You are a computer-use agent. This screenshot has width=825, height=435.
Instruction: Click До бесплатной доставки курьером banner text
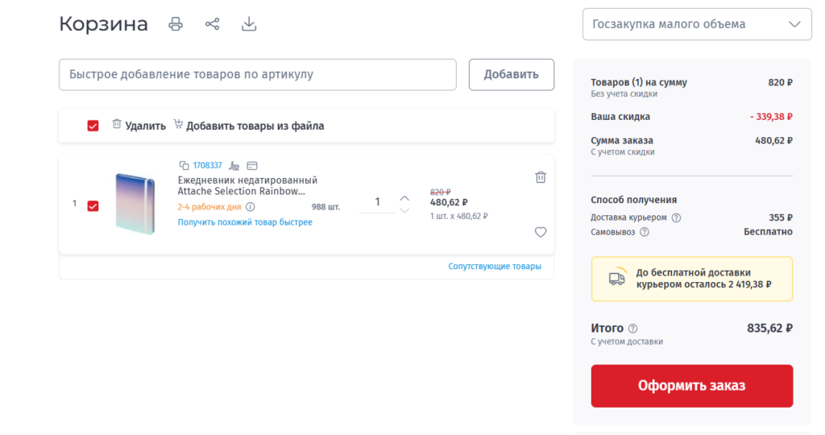point(703,279)
